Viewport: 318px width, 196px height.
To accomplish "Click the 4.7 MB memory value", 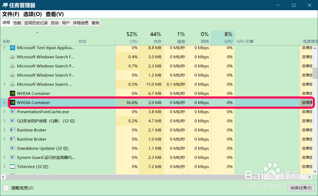I will (x=155, y=121).
